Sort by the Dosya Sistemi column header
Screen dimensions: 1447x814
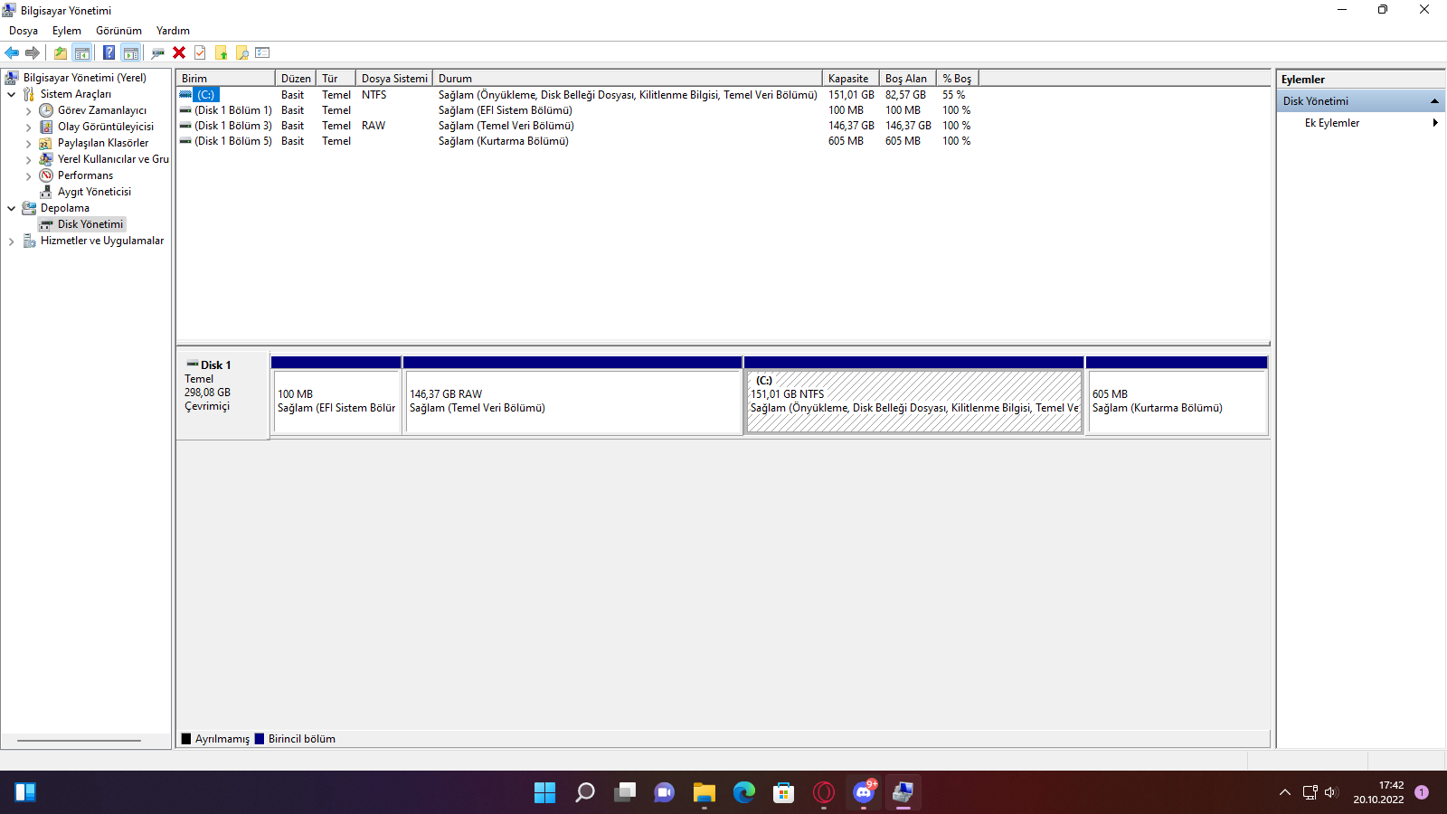[394, 79]
